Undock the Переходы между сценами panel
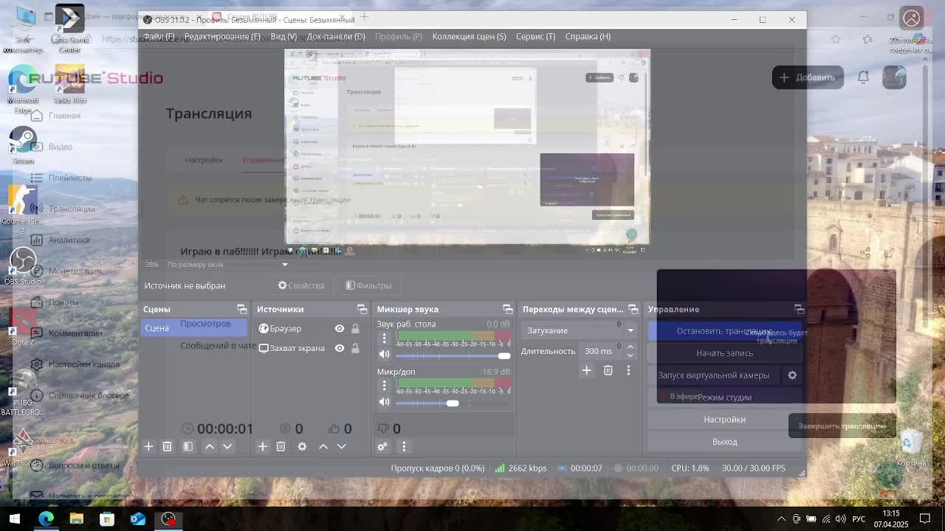 click(x=633, y=309)
